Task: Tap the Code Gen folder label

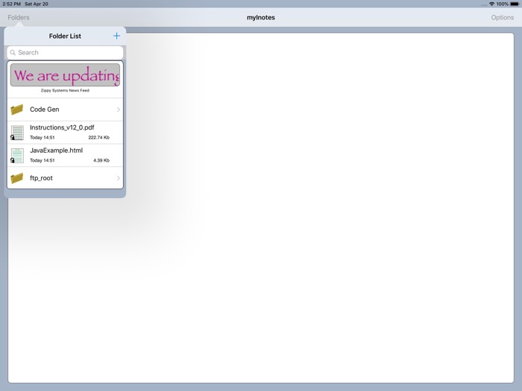Action: [44, 109]
